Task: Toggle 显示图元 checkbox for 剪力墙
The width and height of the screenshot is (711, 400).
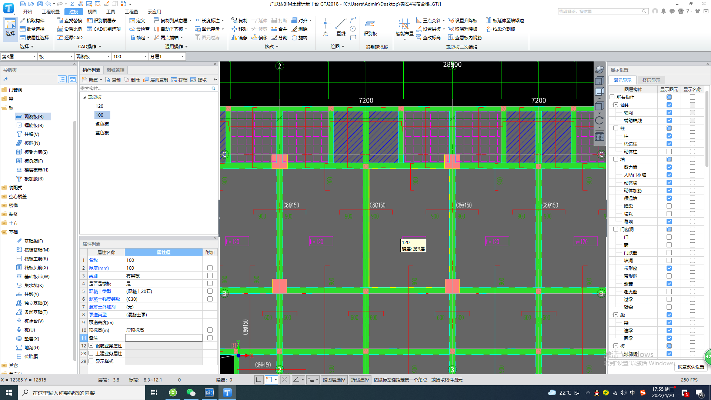Action: pyautogui.click(x=669, y=167)
